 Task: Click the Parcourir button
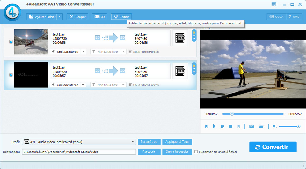pos(149,152)
